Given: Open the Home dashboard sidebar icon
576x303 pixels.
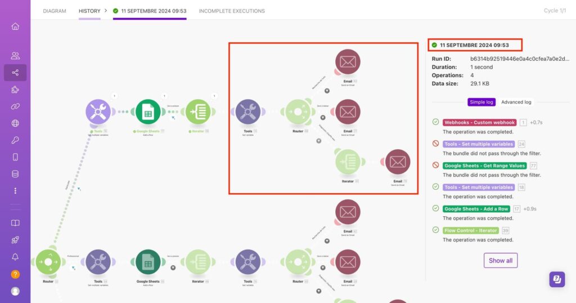Looking at the screenshot, I should click(x=15, y=26).
